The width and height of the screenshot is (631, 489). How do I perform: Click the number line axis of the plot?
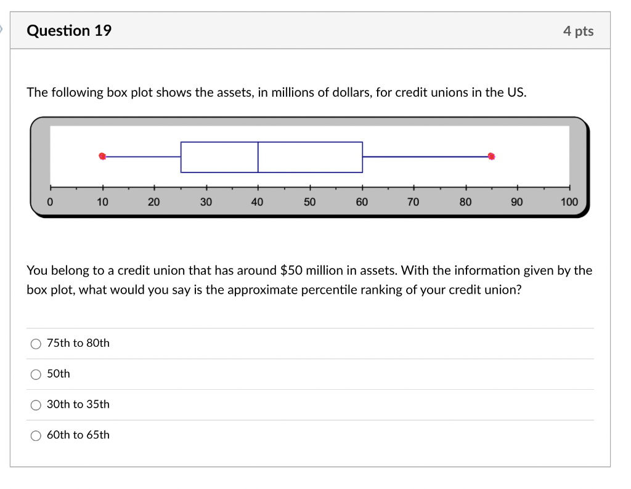pyautogui.click(x=309, y=188)
